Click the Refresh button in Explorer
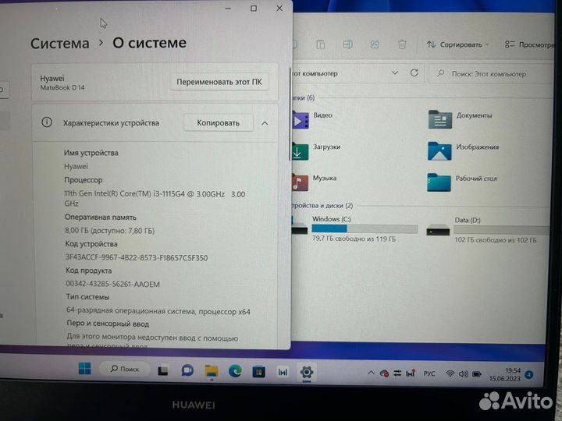Viewport: 562px width, 421px height. [414, 73]
